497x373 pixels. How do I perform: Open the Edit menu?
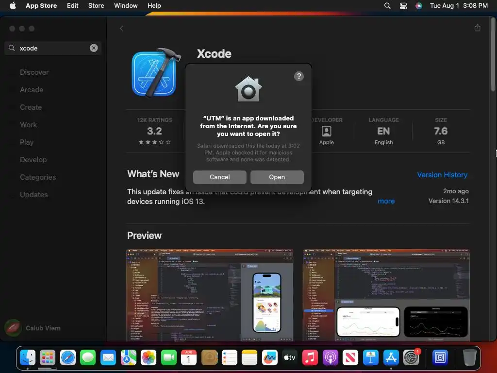point(73,5)
